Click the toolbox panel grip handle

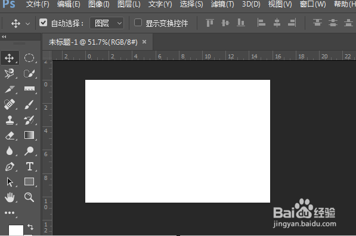(x=19, y=44)
